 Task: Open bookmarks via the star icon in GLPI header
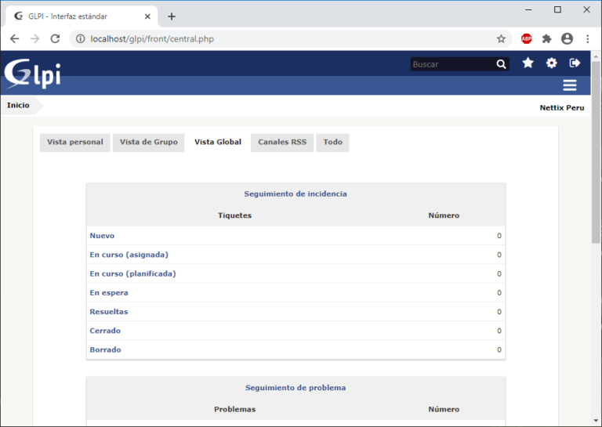(x=528, y=63)
